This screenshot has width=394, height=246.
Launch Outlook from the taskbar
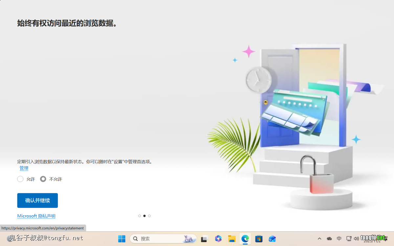272,239
